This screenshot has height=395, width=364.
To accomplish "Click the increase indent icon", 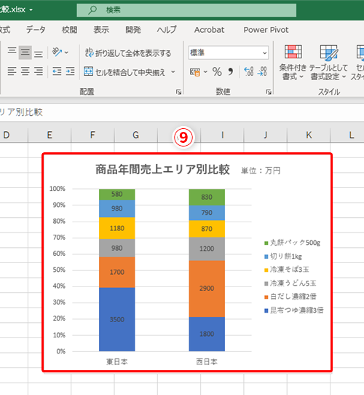I will pyautogui.click(x=70, y=71).
